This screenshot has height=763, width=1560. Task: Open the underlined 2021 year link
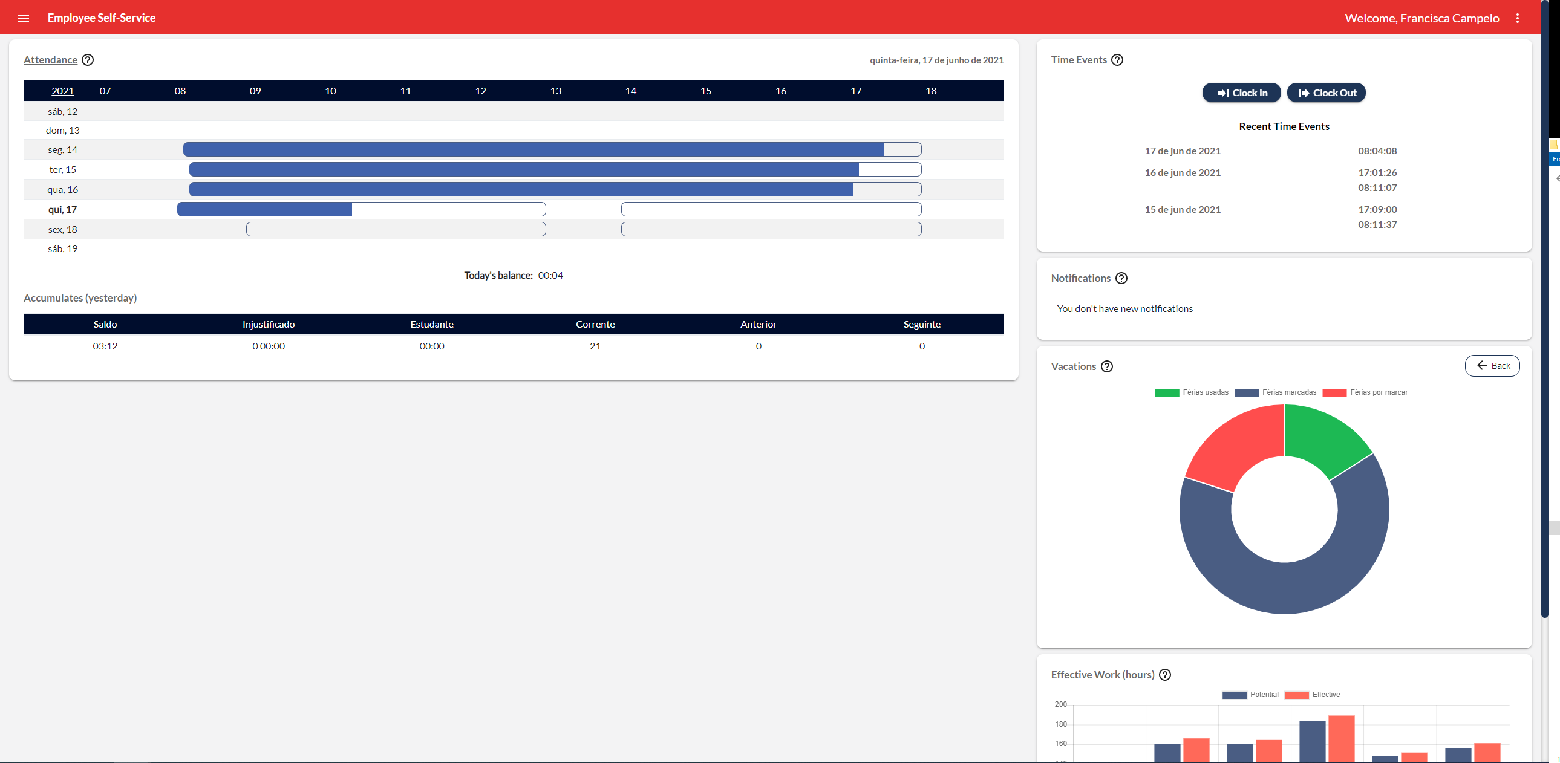pyautogui.click(x=62, y=91)
